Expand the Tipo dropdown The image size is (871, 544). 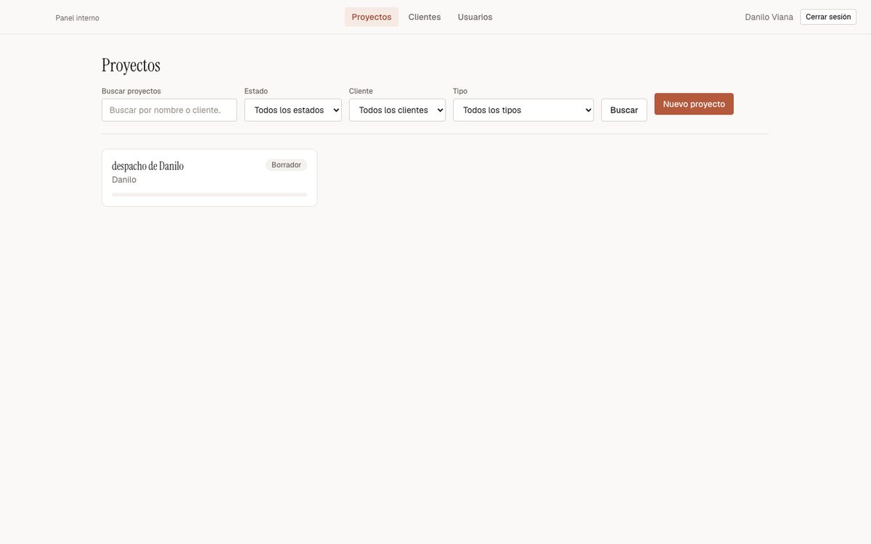[523, 110]
